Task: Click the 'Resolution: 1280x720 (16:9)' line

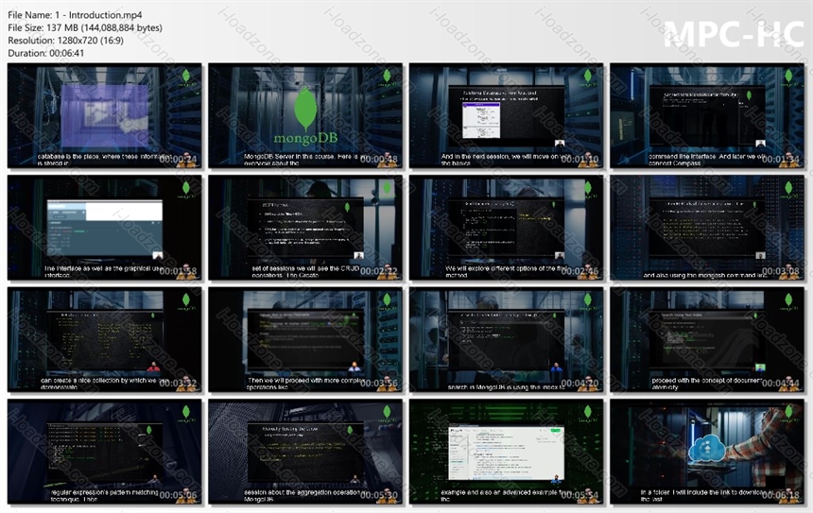Action: coord(66,41)
